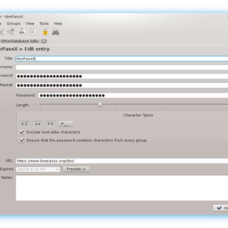Open the Help menu
This screenshot has width=228, height=228.
coord(58,23)
